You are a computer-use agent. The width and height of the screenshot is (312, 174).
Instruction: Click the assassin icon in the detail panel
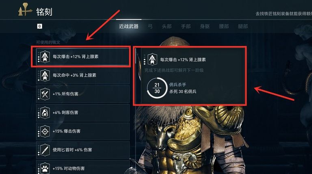click(x=153, y=59)
